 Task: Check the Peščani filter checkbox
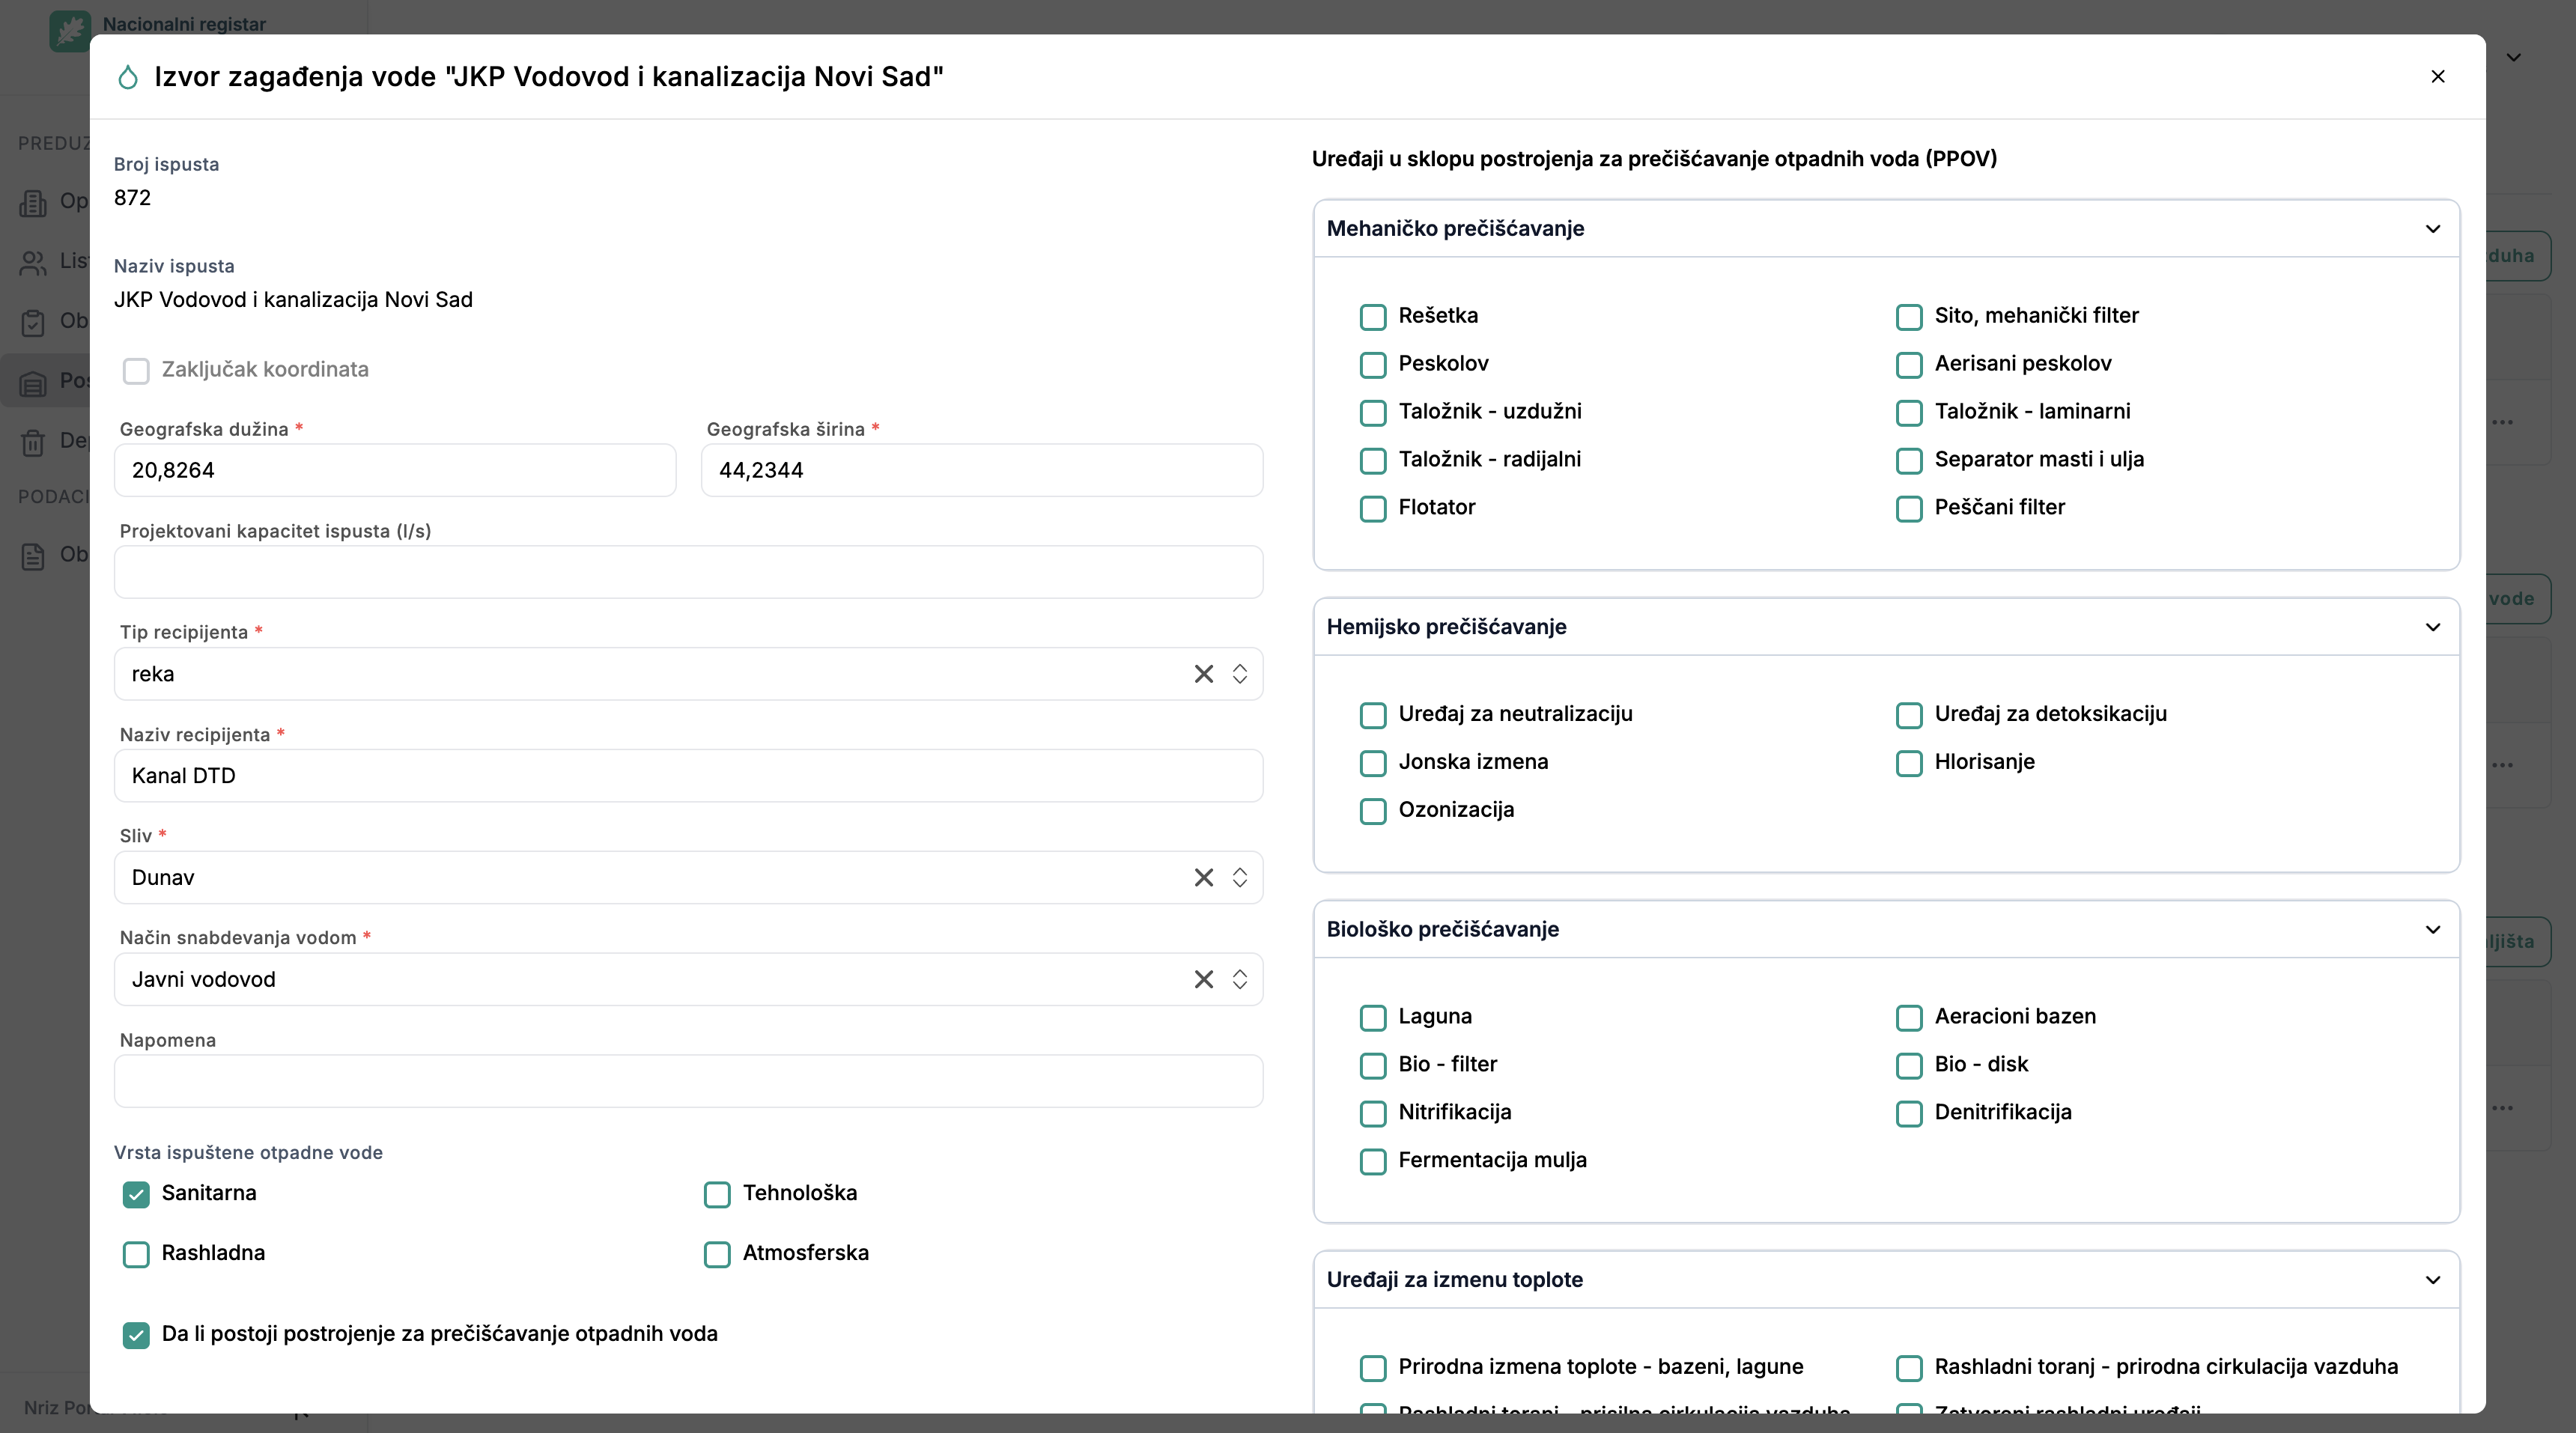pos(1909,509)
